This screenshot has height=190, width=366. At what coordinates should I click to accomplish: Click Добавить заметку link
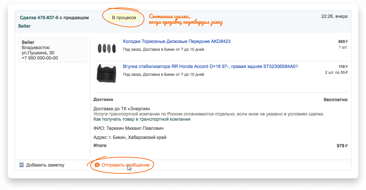click(x=45, y=165)
